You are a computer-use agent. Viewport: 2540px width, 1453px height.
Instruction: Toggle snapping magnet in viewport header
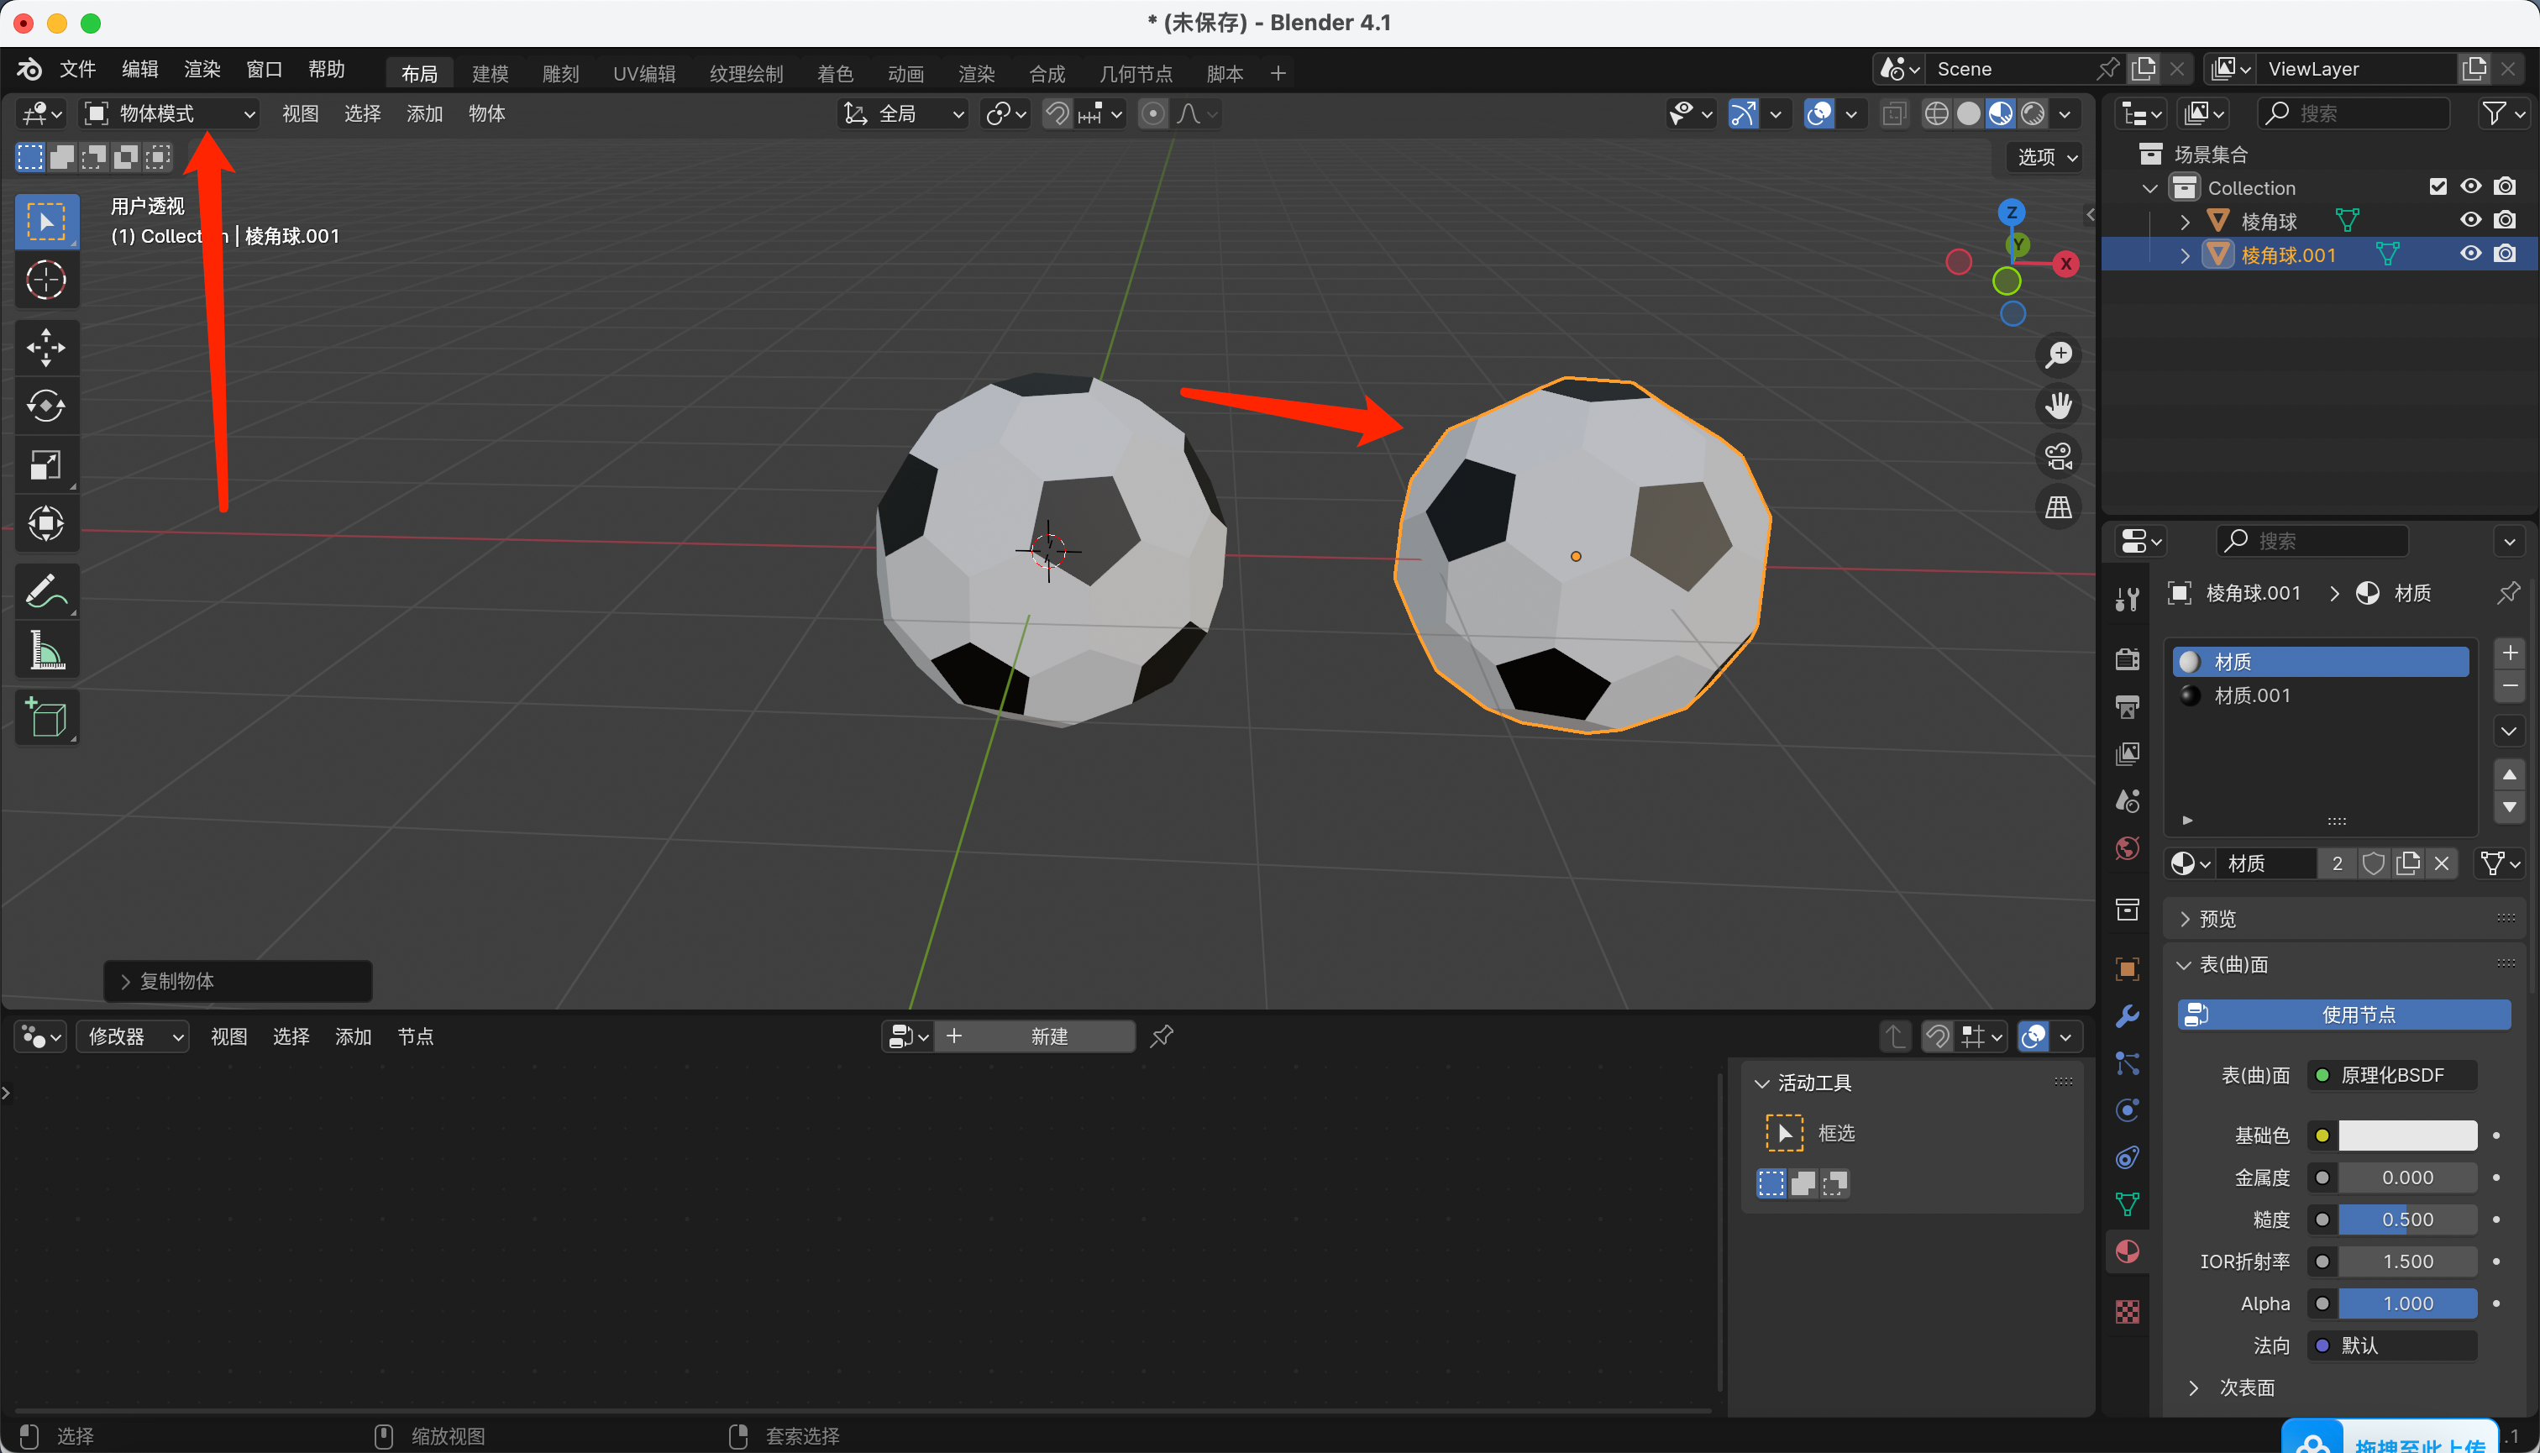tap(1056, 113)
